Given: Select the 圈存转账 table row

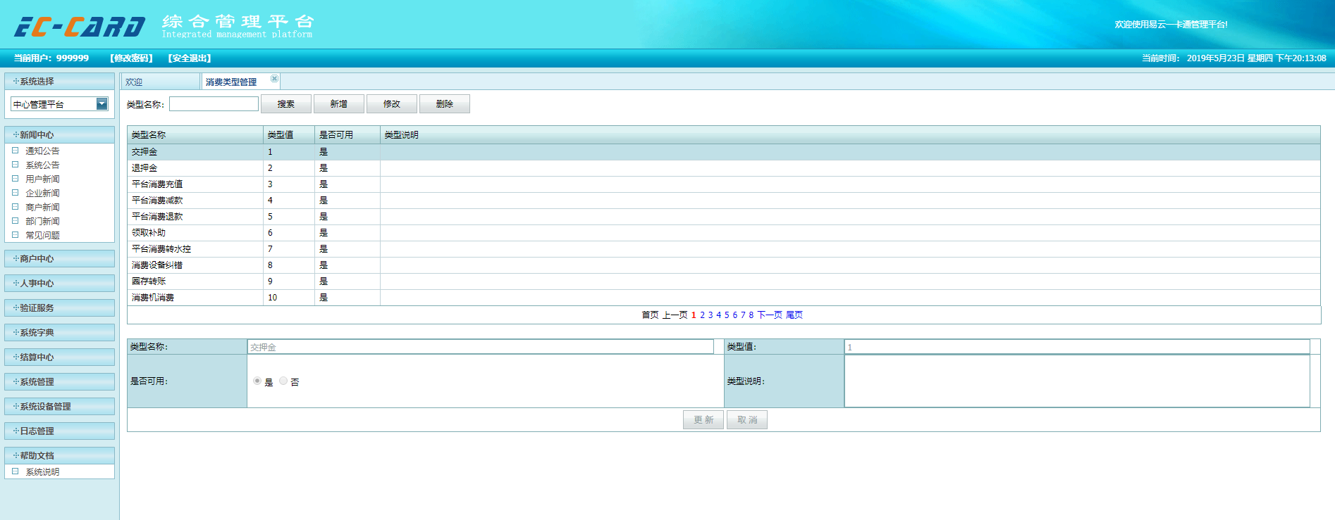Looking at the screenshot, I should pos(723,281).
